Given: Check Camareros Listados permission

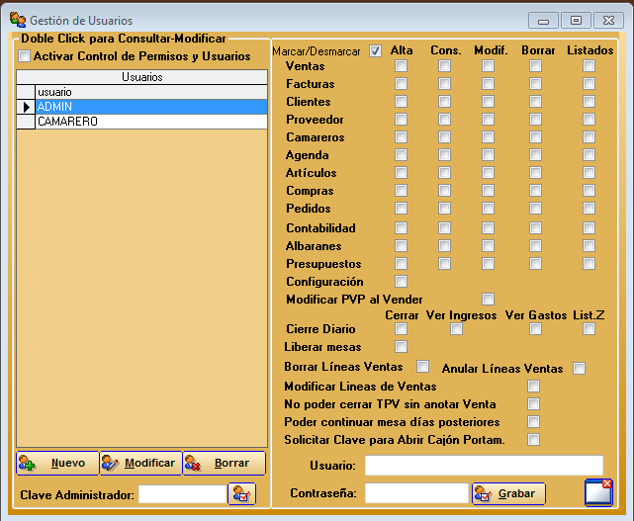Looking at the screenshot, I should [x=589, y=137].
